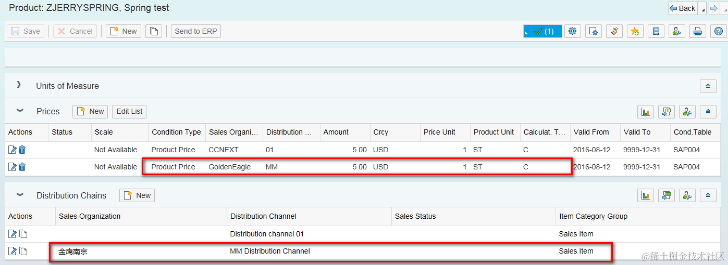Copy the product using the copy icon
Screen dimensions: 728x265
154,31
